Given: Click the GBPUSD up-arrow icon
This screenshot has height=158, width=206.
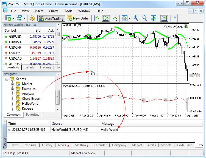Looking at the screenshot, I should (x=6, y=37).
